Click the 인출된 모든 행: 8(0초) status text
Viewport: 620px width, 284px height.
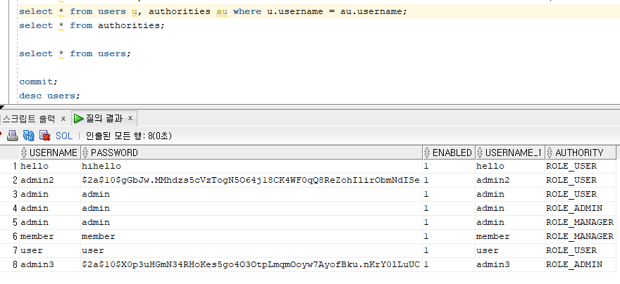[x=129, y=136]
